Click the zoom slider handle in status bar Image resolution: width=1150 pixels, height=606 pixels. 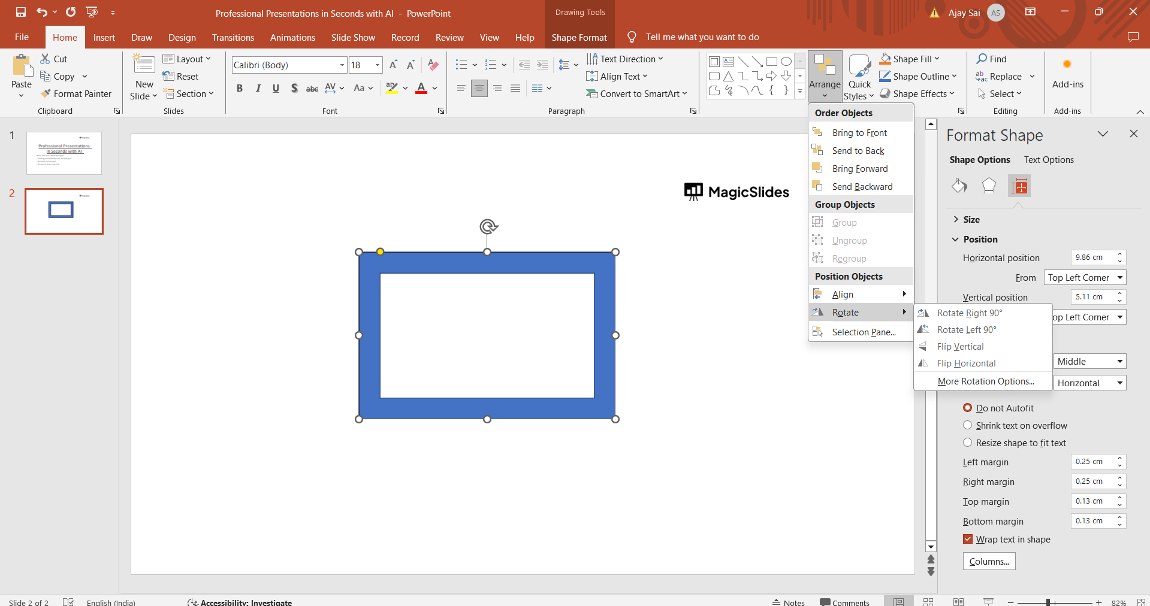tap(1048, 602)
